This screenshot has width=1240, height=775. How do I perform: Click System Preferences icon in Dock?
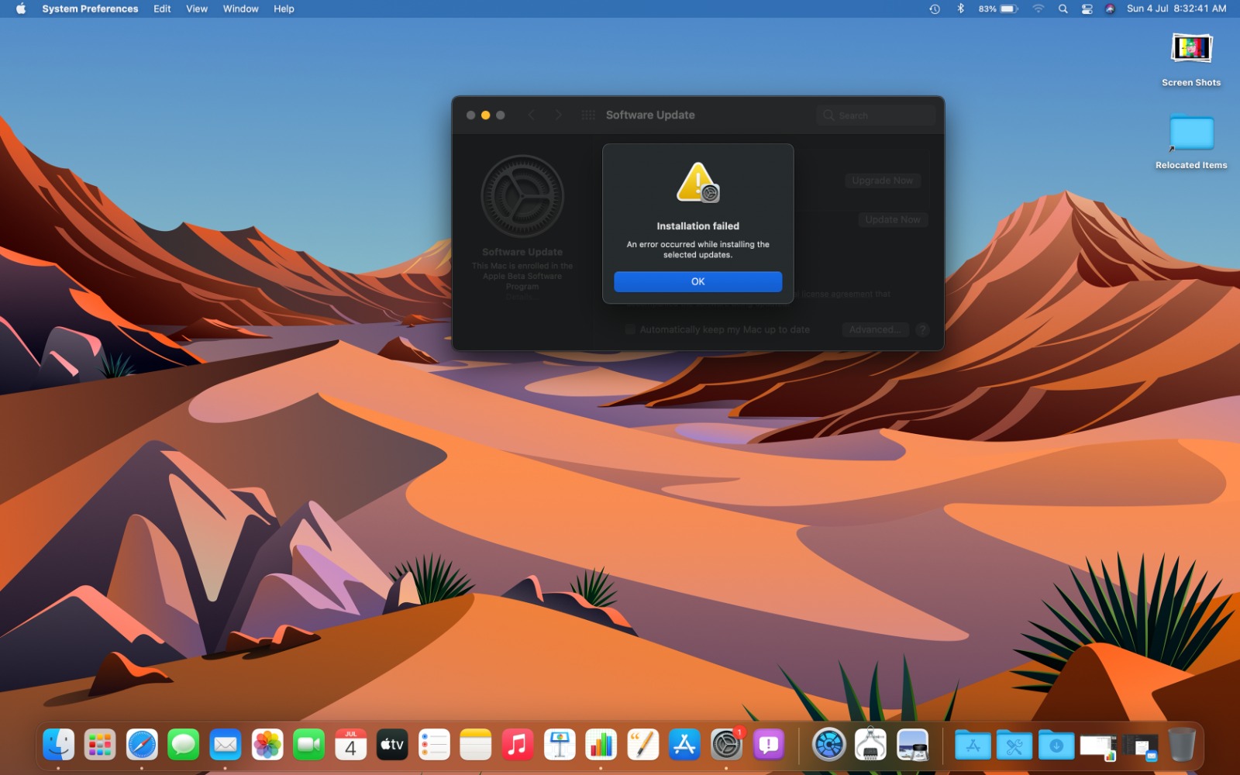[726, 745]
